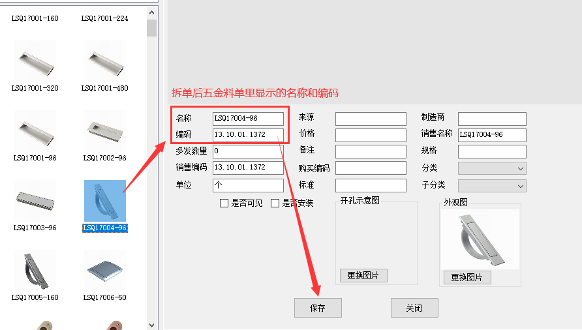This screenshot has width=582, height=330.
Task: Click the 多发数量 input field
Action: tap(249, 151)
